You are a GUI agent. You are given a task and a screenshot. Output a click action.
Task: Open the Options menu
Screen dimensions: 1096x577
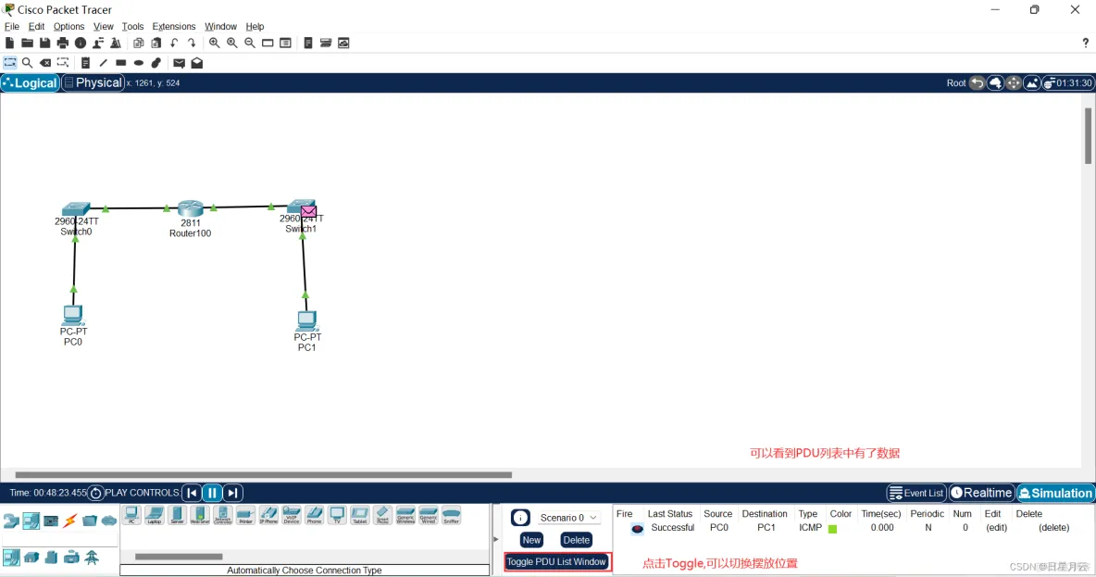68,27
